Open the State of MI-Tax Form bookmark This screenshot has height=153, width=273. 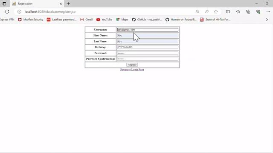pyautogui.click(x=215, y=20)
